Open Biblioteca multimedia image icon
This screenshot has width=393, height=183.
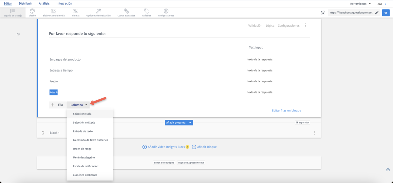[54, 11]
